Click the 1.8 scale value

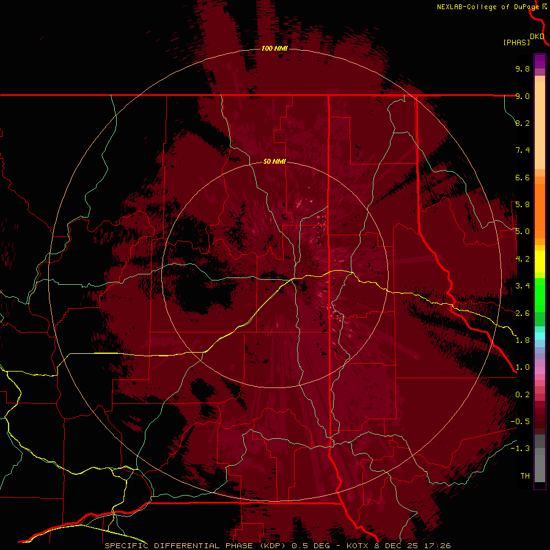pyautogui.click(x=522, y=340)
